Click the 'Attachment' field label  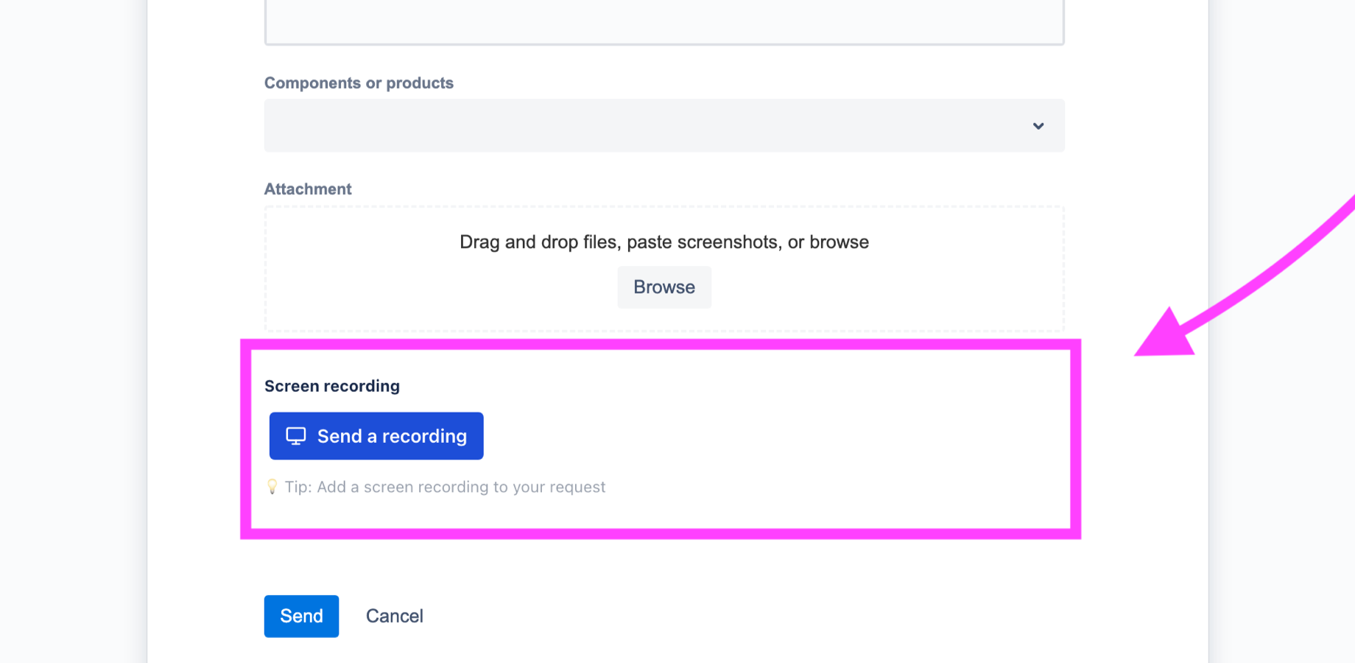coord(308,189)
